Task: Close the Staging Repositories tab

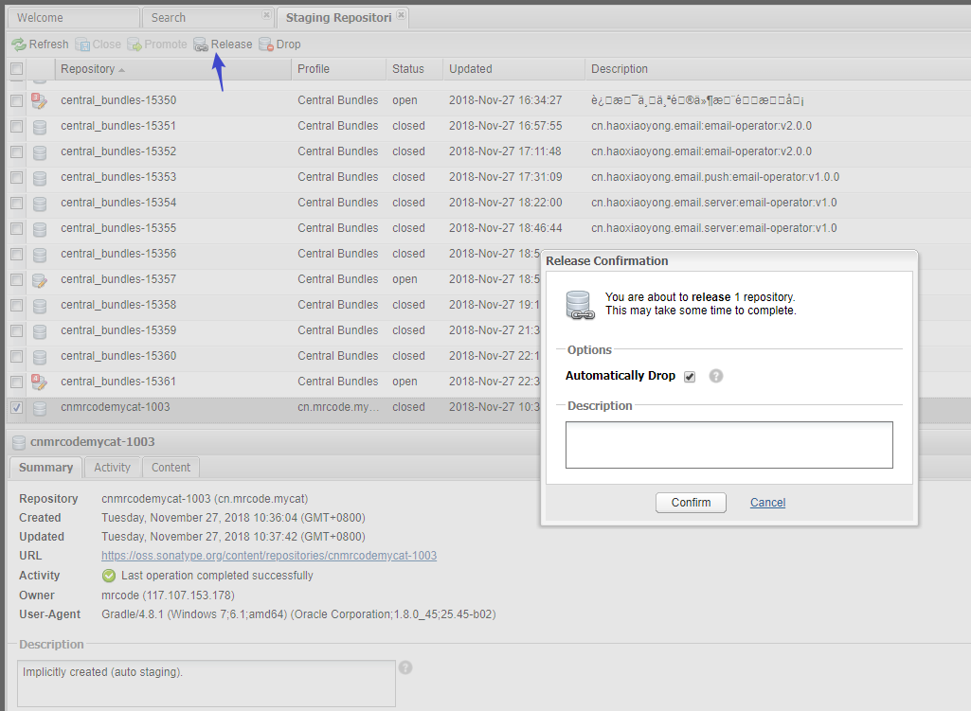Action: click(x=402, y=16)
